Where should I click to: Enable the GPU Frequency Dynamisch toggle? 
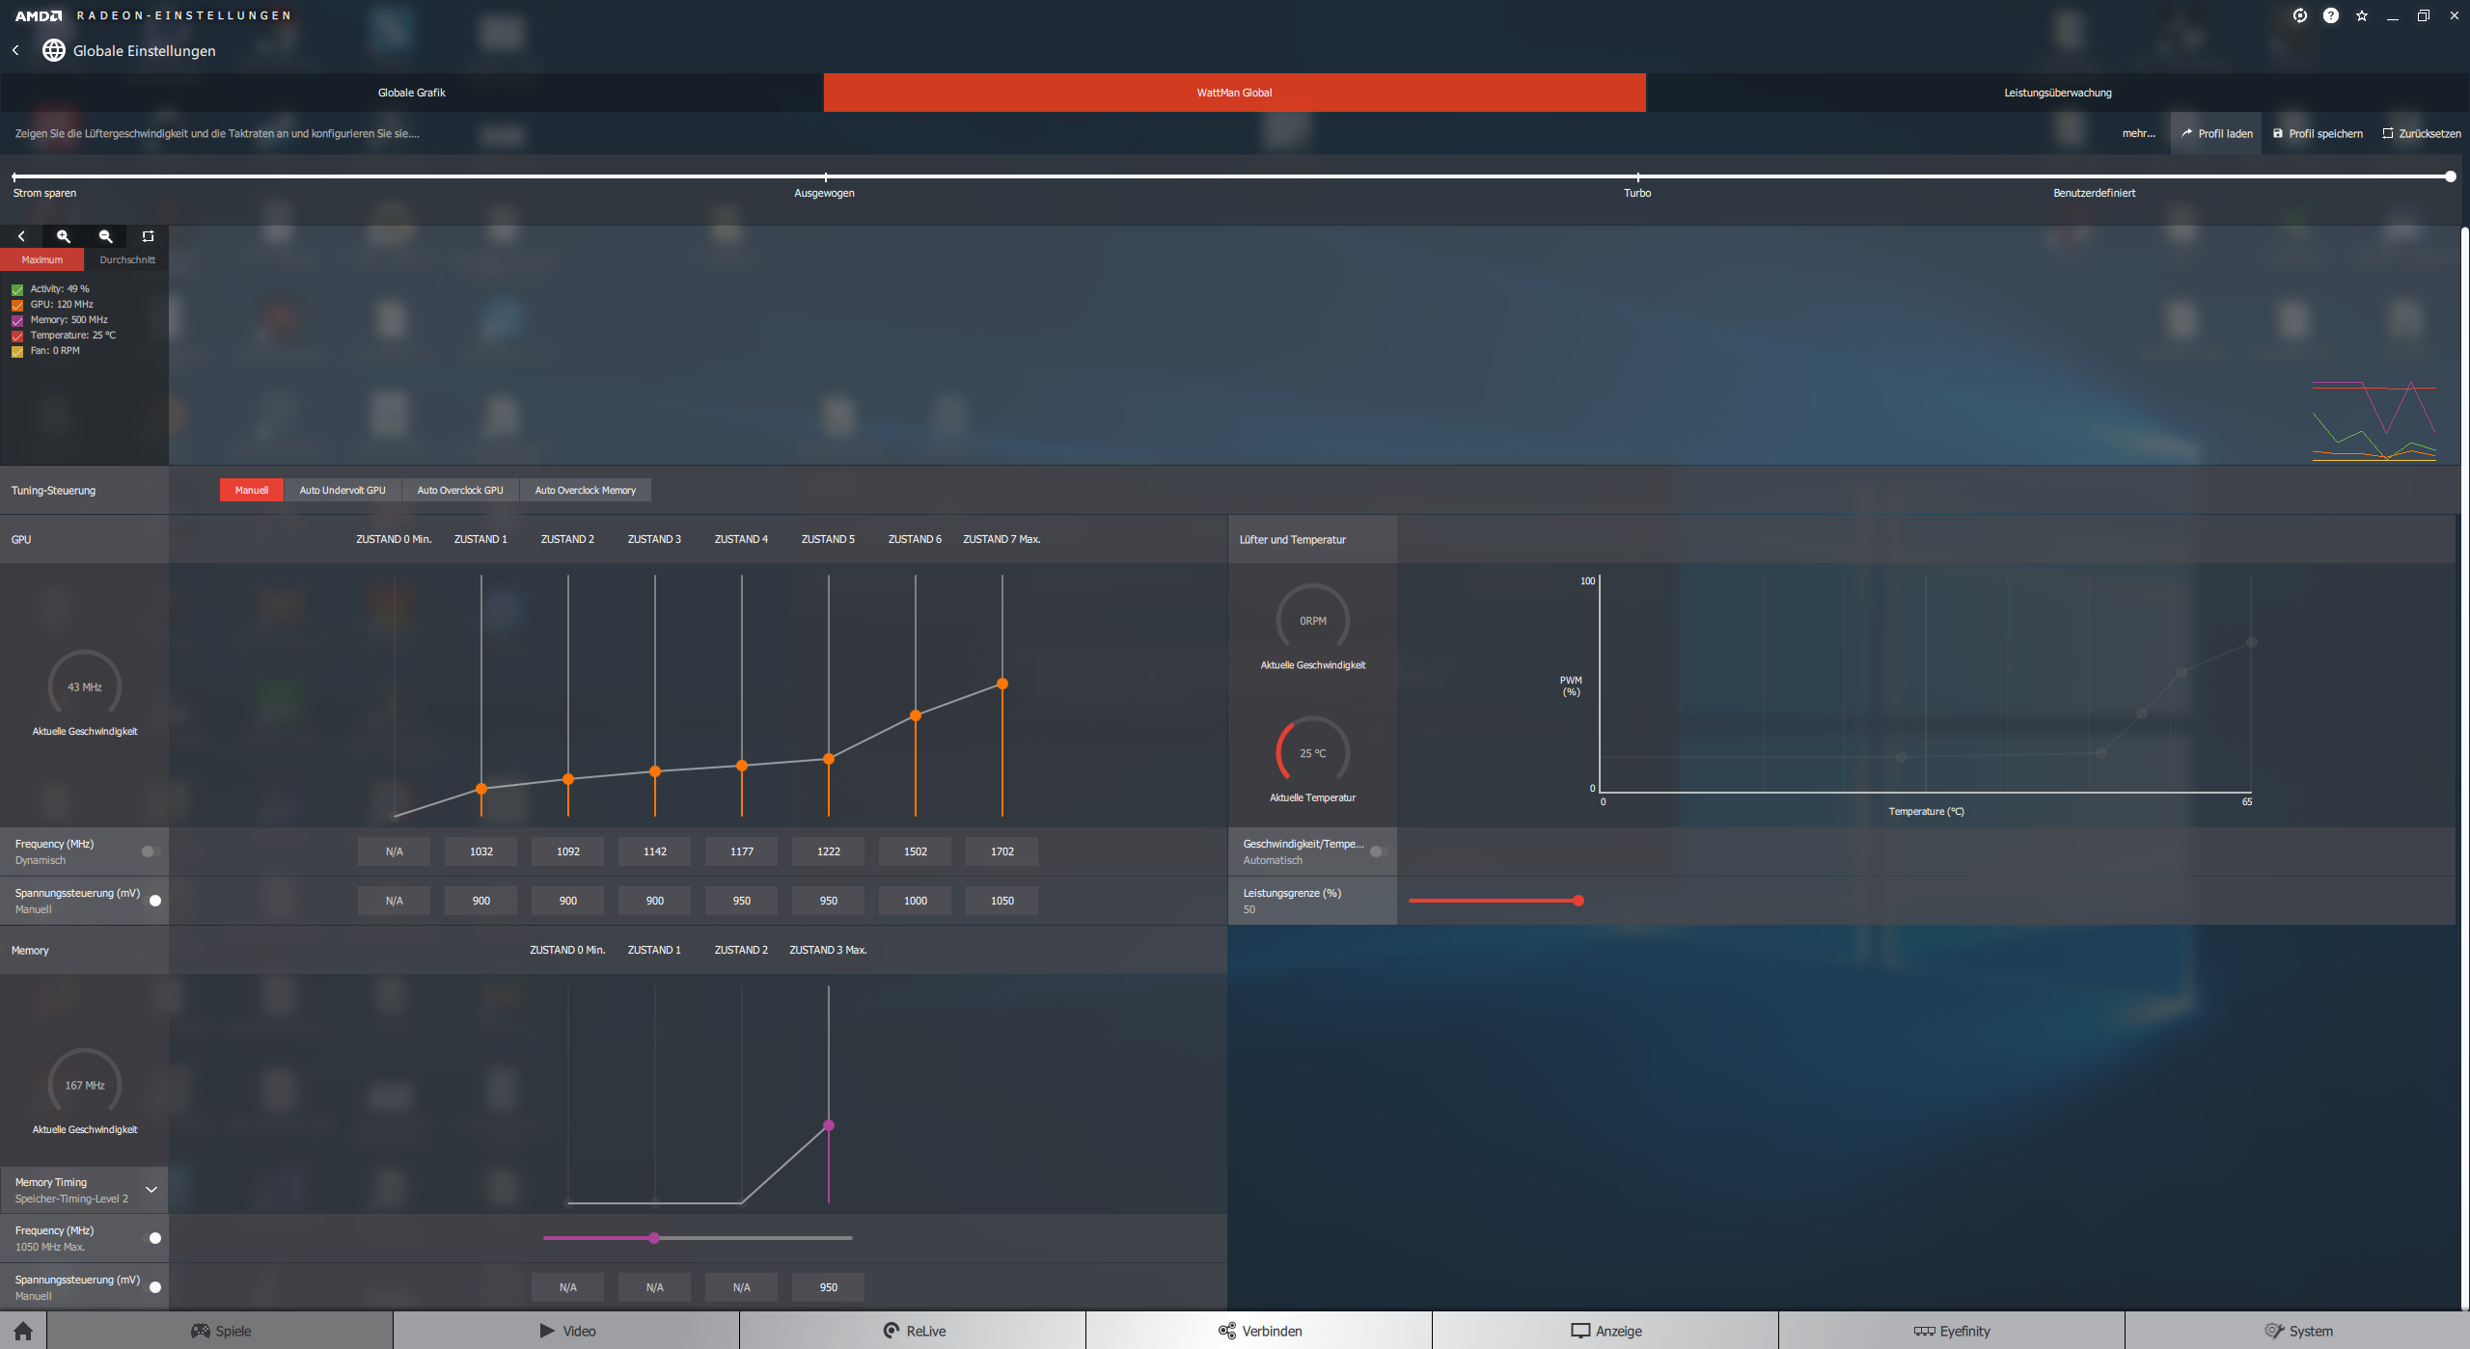(151, 851)
